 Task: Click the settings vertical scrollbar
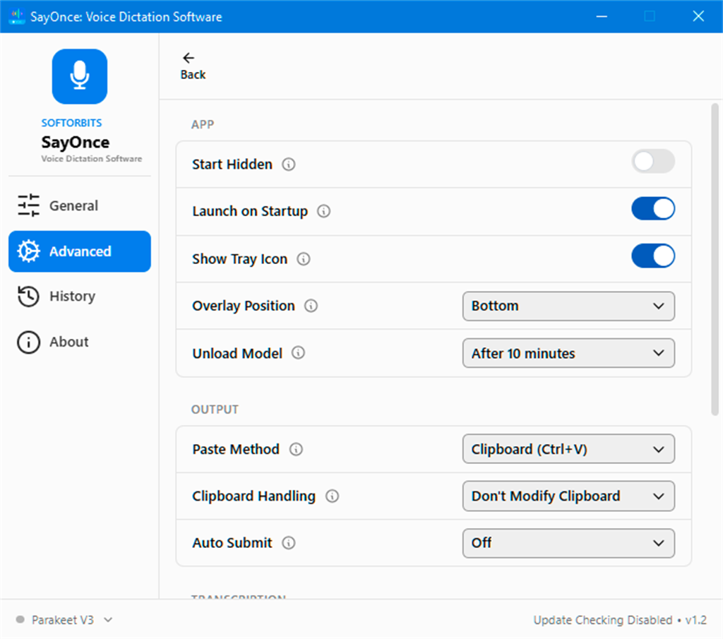pyautogui.click(x=715, y=260)
